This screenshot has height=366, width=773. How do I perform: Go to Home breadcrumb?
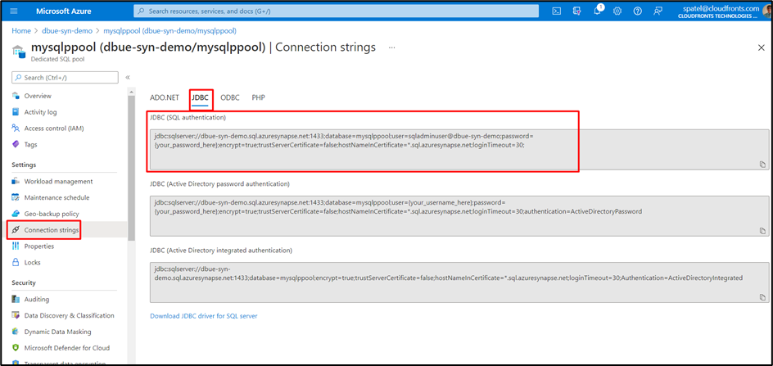pyautogui.click(x=21, y=30)
